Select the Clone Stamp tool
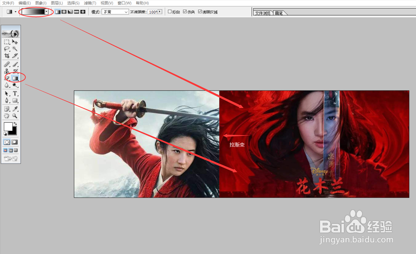The image size is (416, 254). (7, 71)
